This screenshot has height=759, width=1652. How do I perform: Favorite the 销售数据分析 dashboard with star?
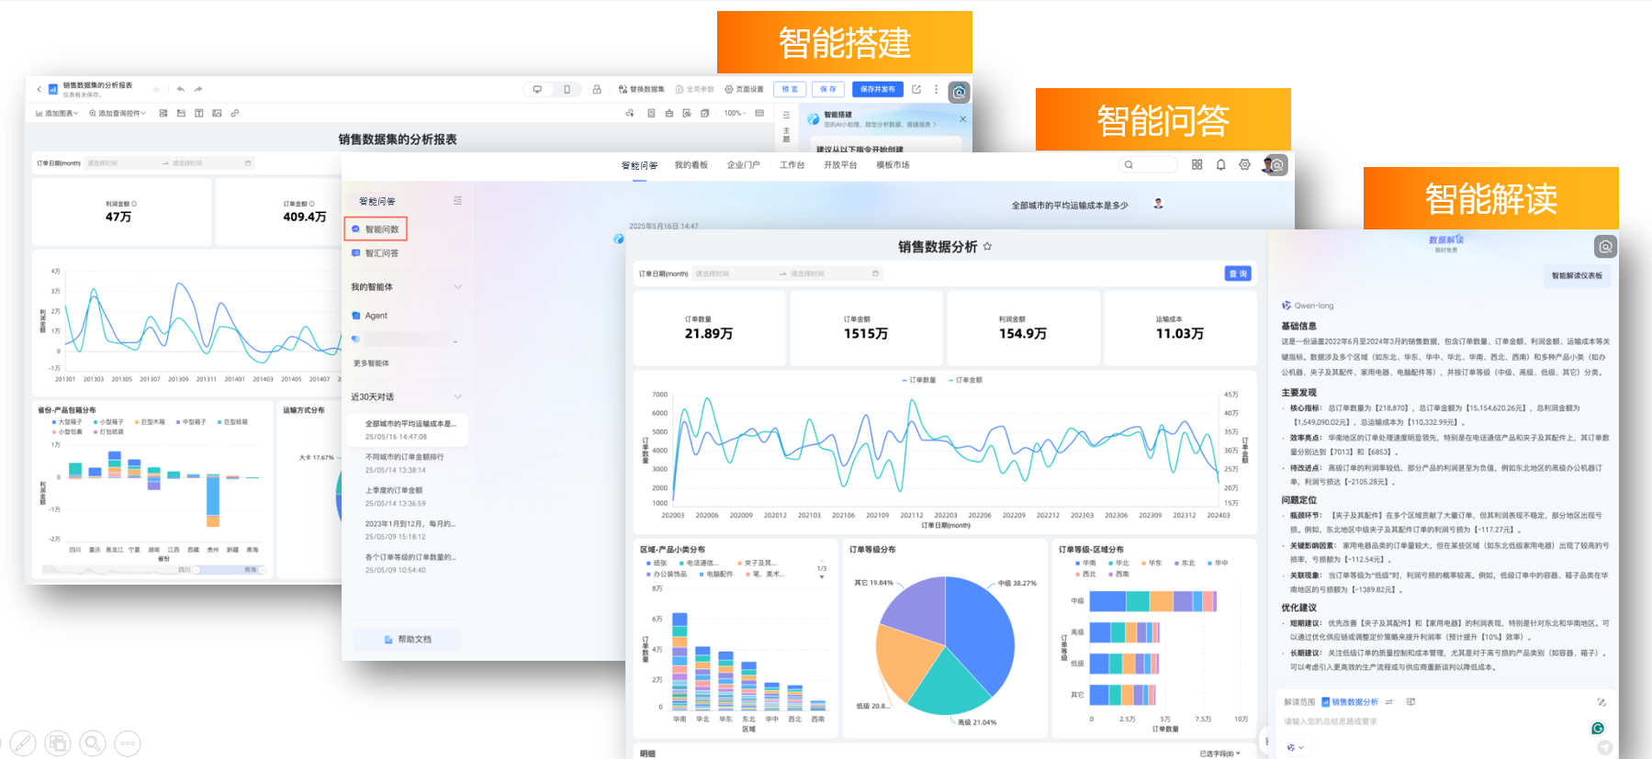tap(987, 247)
